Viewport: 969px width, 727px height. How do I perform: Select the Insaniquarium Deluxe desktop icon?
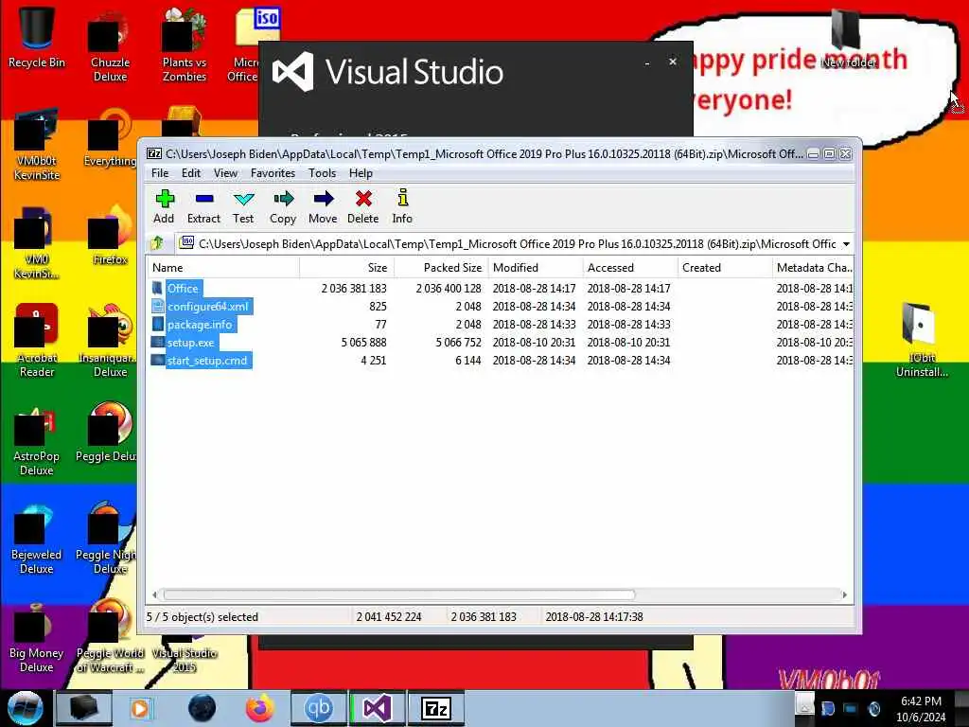click(x=110, y=340)
